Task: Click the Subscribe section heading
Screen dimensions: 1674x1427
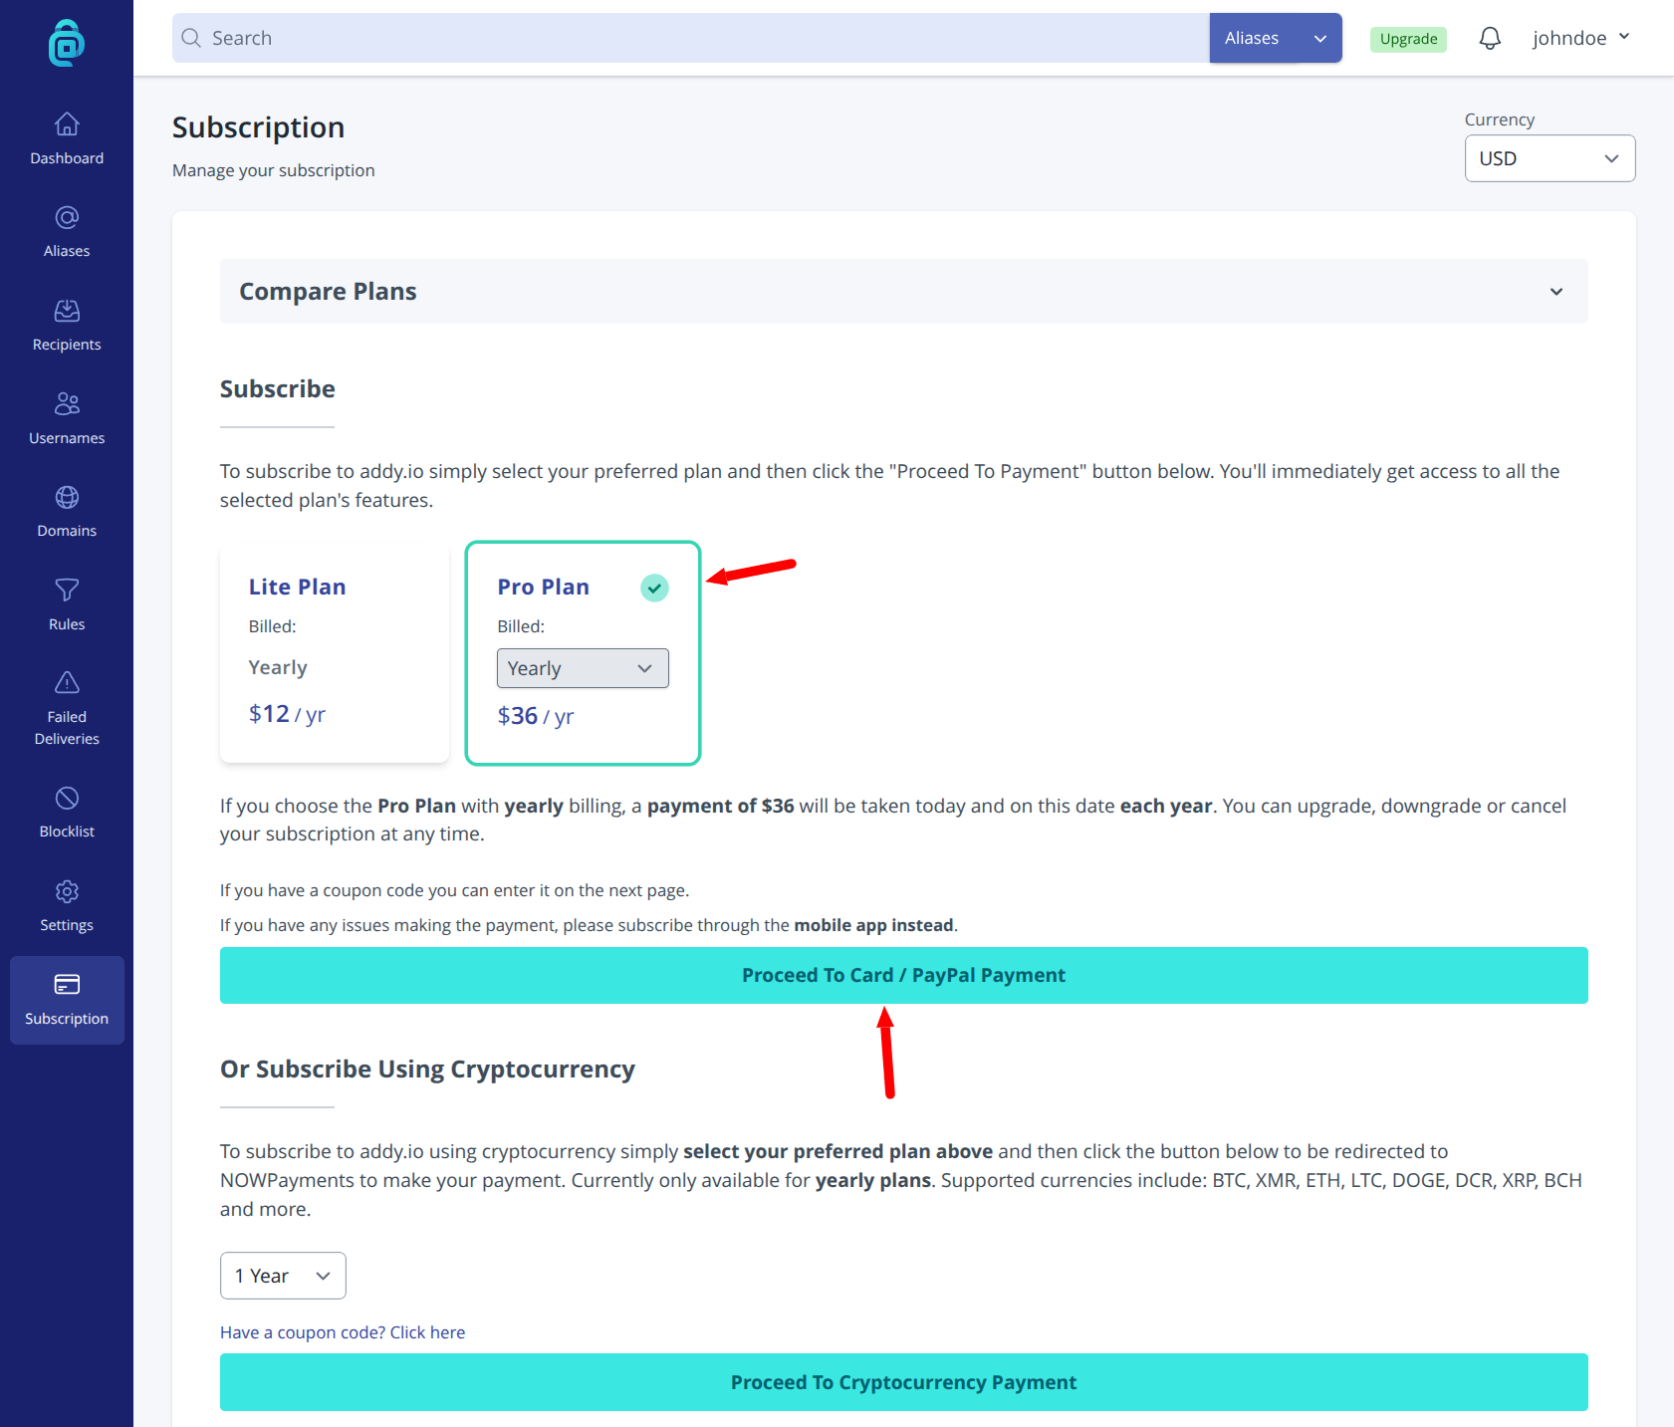Action: point(277,389)
